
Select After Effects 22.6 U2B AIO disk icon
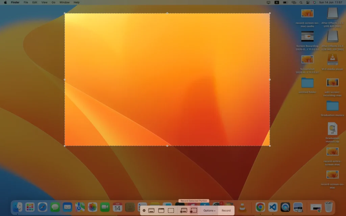pyautogui.click(x=332, y=13)
